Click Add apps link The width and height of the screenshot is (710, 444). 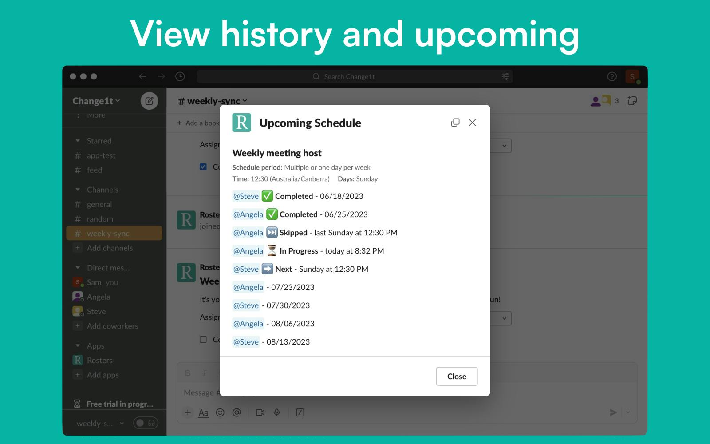tap(103, 375)
